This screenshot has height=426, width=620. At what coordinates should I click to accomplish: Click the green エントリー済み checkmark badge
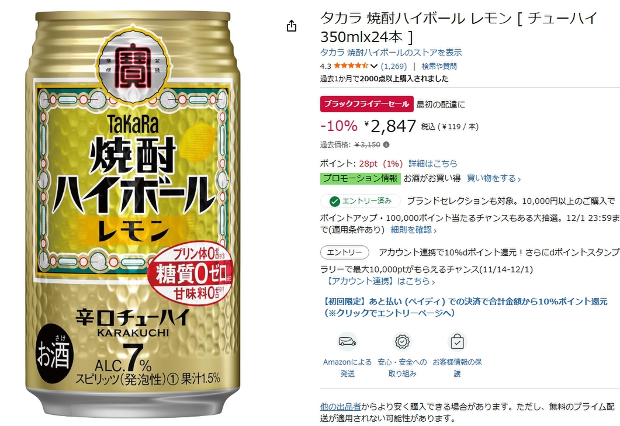tap(360, 201)
